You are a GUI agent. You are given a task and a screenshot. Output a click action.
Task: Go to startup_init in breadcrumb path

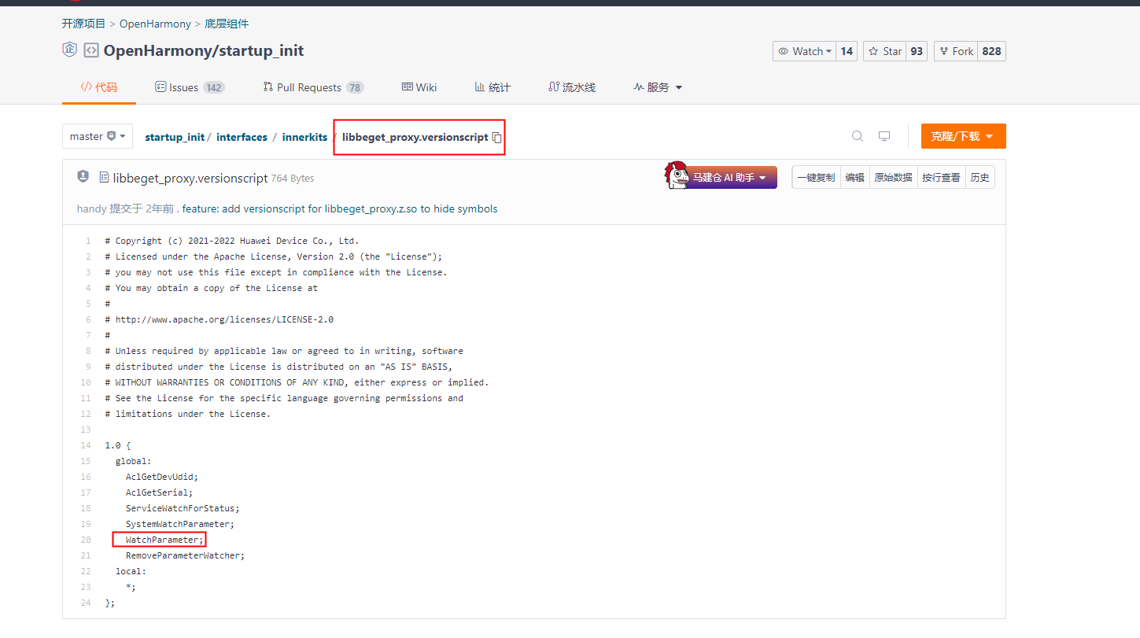[175, 137]
